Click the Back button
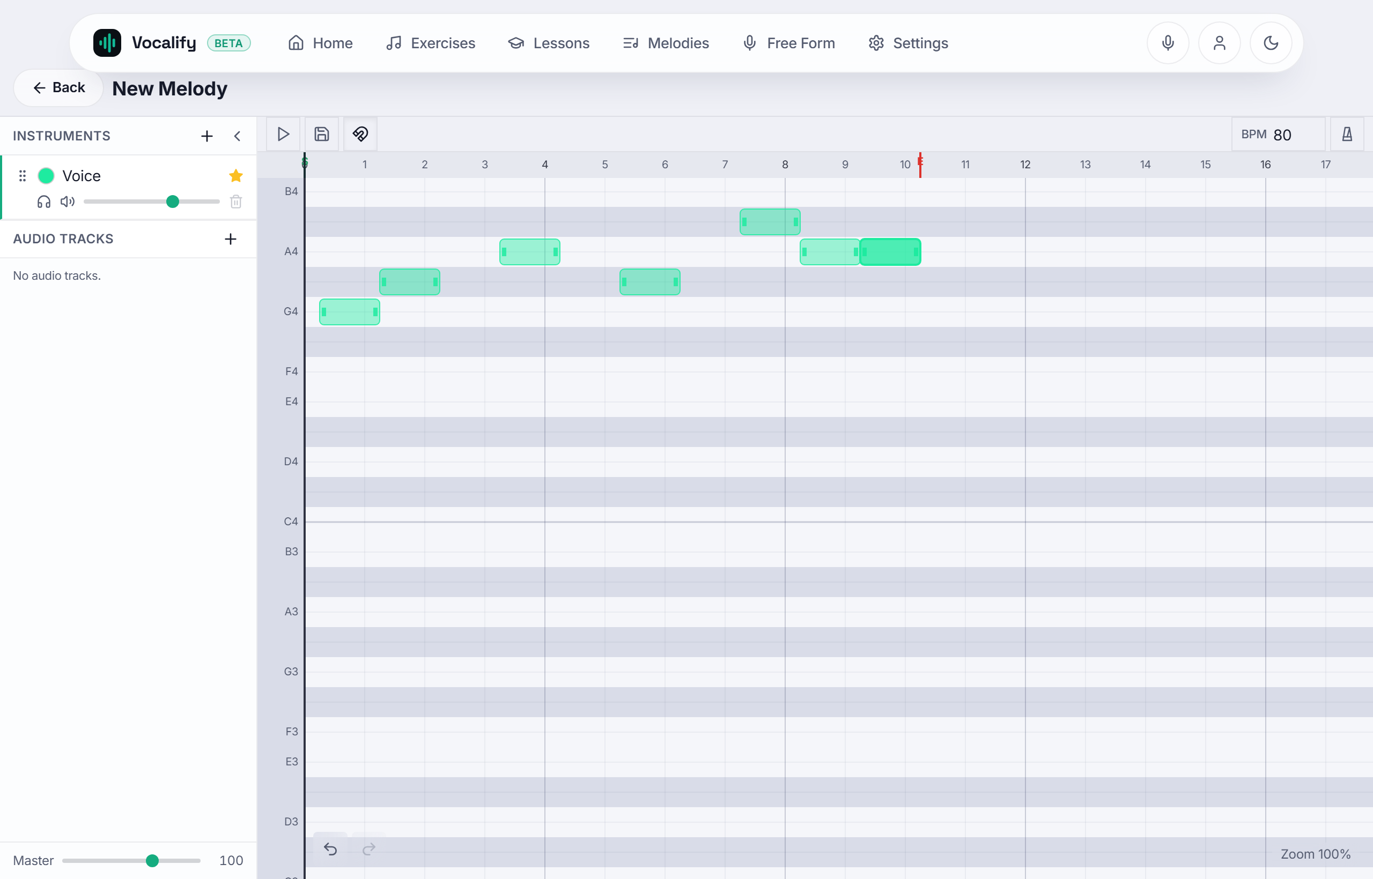Screen dimensions: 1373x879 [58, 87]
